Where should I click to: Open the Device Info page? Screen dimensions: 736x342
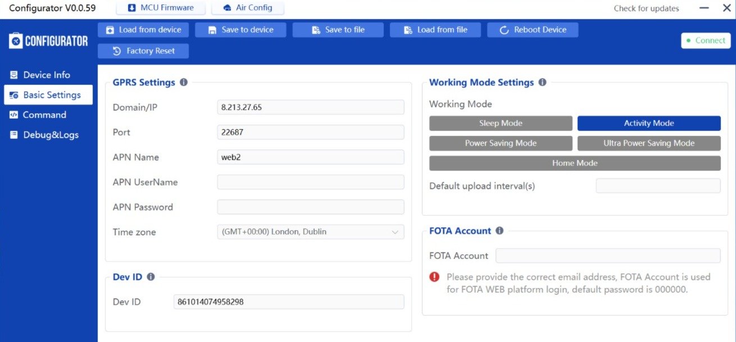coord(47,75)
